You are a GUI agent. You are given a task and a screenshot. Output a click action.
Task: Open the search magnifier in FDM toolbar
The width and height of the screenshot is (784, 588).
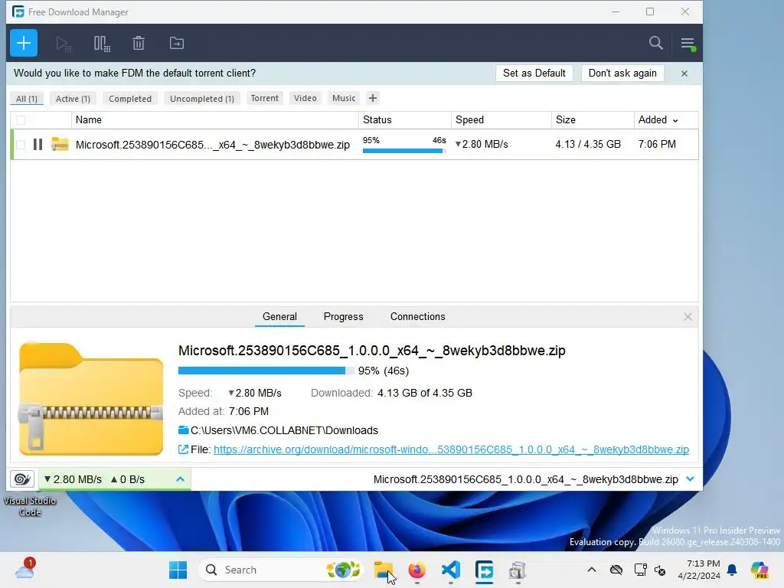[655, 43]
